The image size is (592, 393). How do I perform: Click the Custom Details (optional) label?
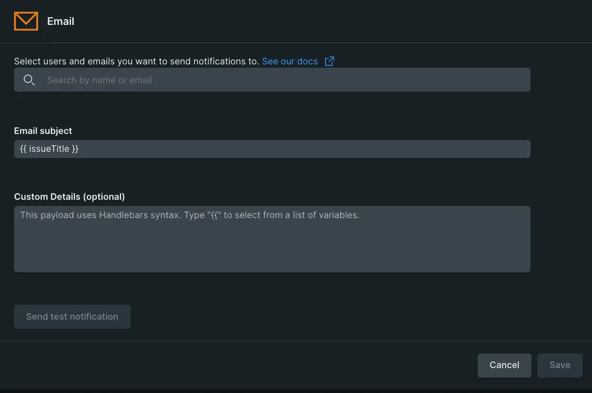click(x=70, y=196)
